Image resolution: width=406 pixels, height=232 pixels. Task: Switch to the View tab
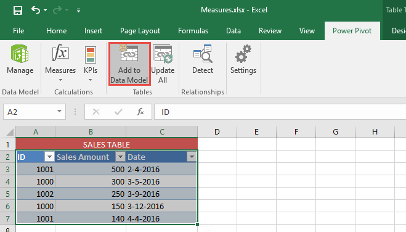[x=307, y=31]
